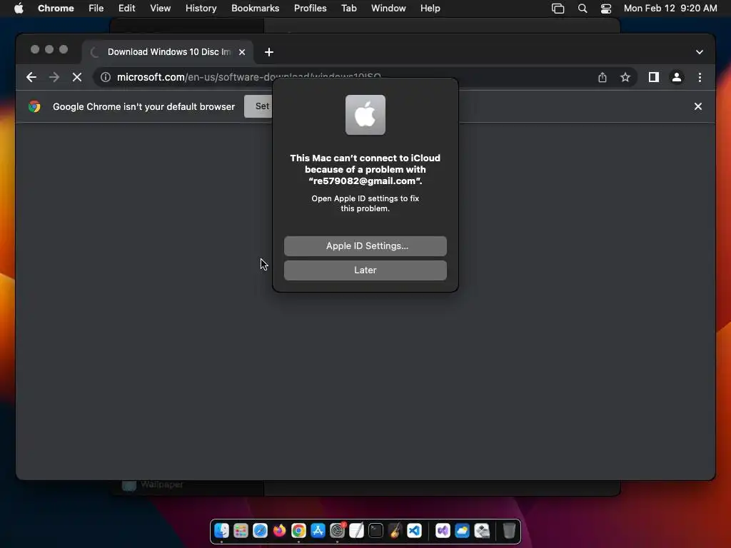
Task: Launch Terminal from the Dock
Action: 375,531
